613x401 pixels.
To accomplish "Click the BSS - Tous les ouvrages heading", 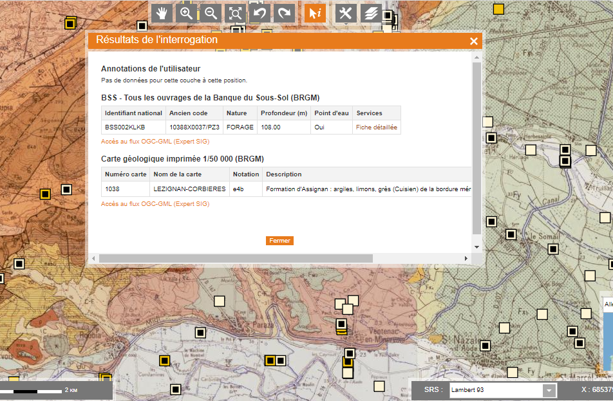I will [211, 98].
